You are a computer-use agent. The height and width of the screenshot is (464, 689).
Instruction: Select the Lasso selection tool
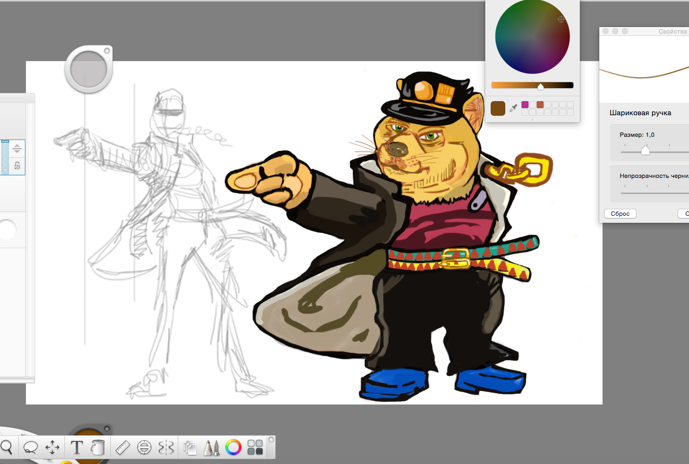coord(30,447)
